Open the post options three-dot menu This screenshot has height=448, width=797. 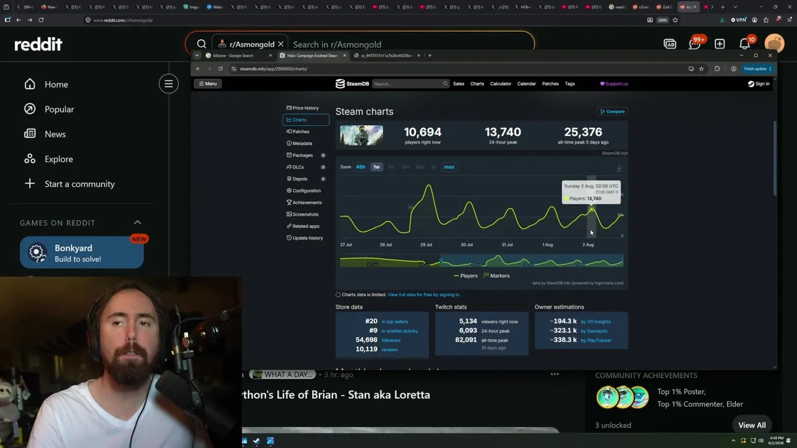554,375
